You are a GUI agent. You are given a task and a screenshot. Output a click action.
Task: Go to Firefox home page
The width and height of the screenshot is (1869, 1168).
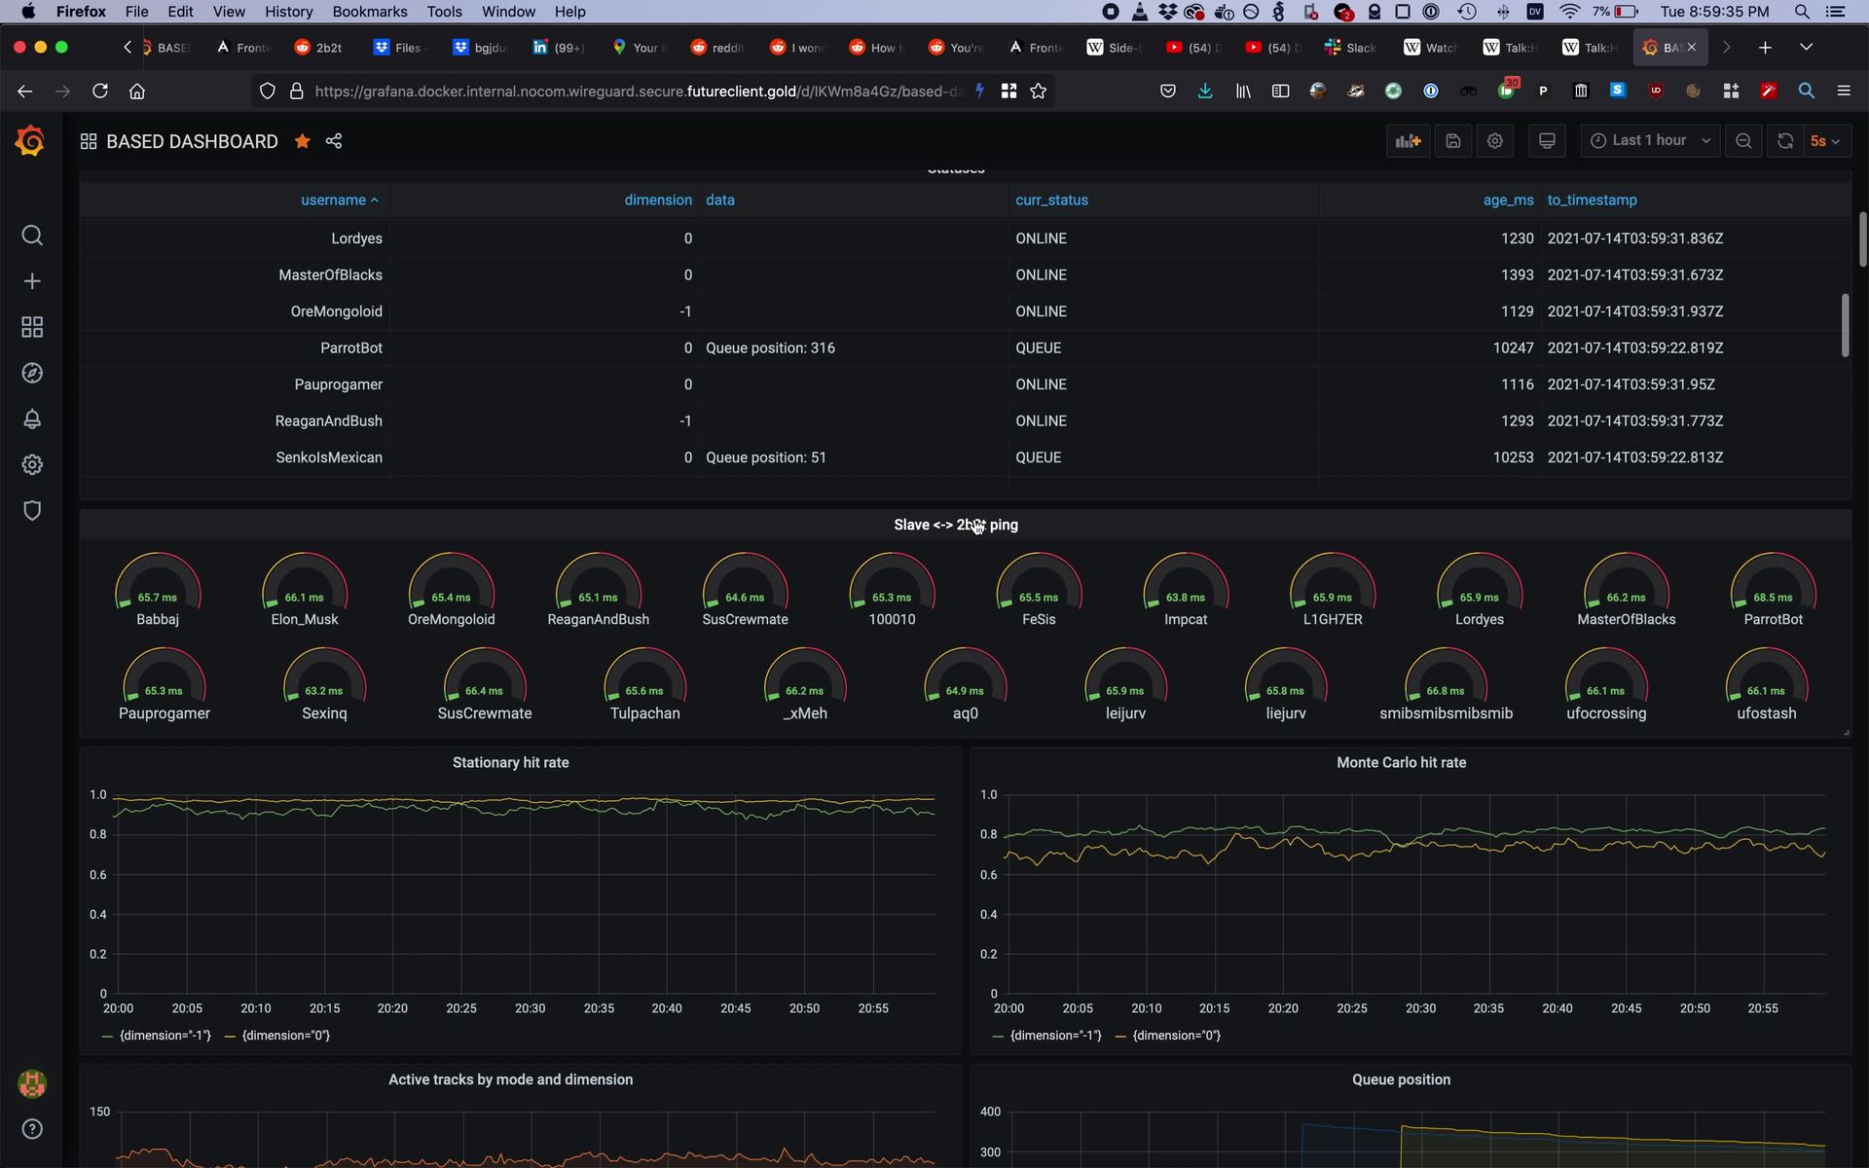pyautogui.click(x=137, y=91)
